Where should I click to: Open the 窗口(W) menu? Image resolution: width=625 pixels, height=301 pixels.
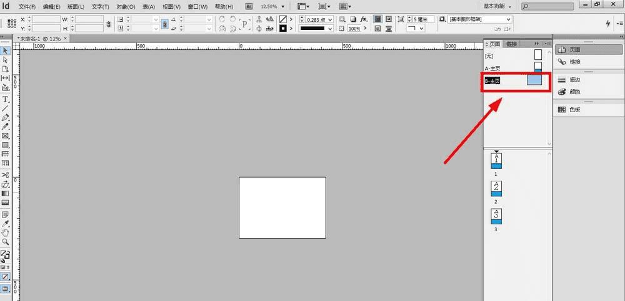(197, 7)
